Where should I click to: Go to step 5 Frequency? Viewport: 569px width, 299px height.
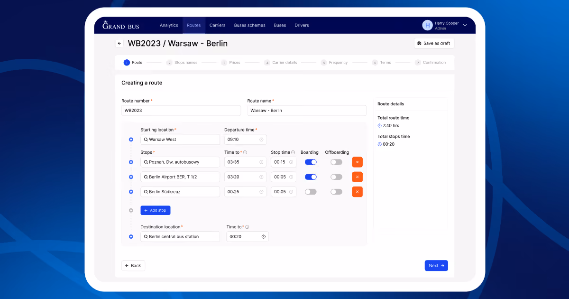334,63
